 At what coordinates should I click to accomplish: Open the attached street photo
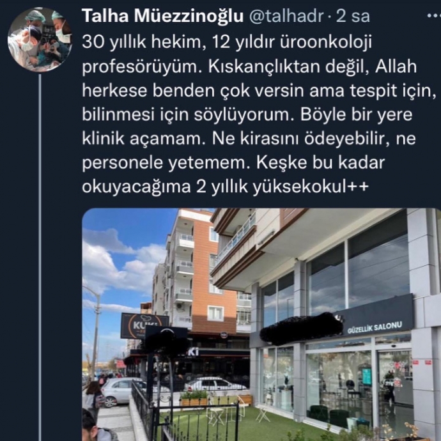(x=261, y=325)
